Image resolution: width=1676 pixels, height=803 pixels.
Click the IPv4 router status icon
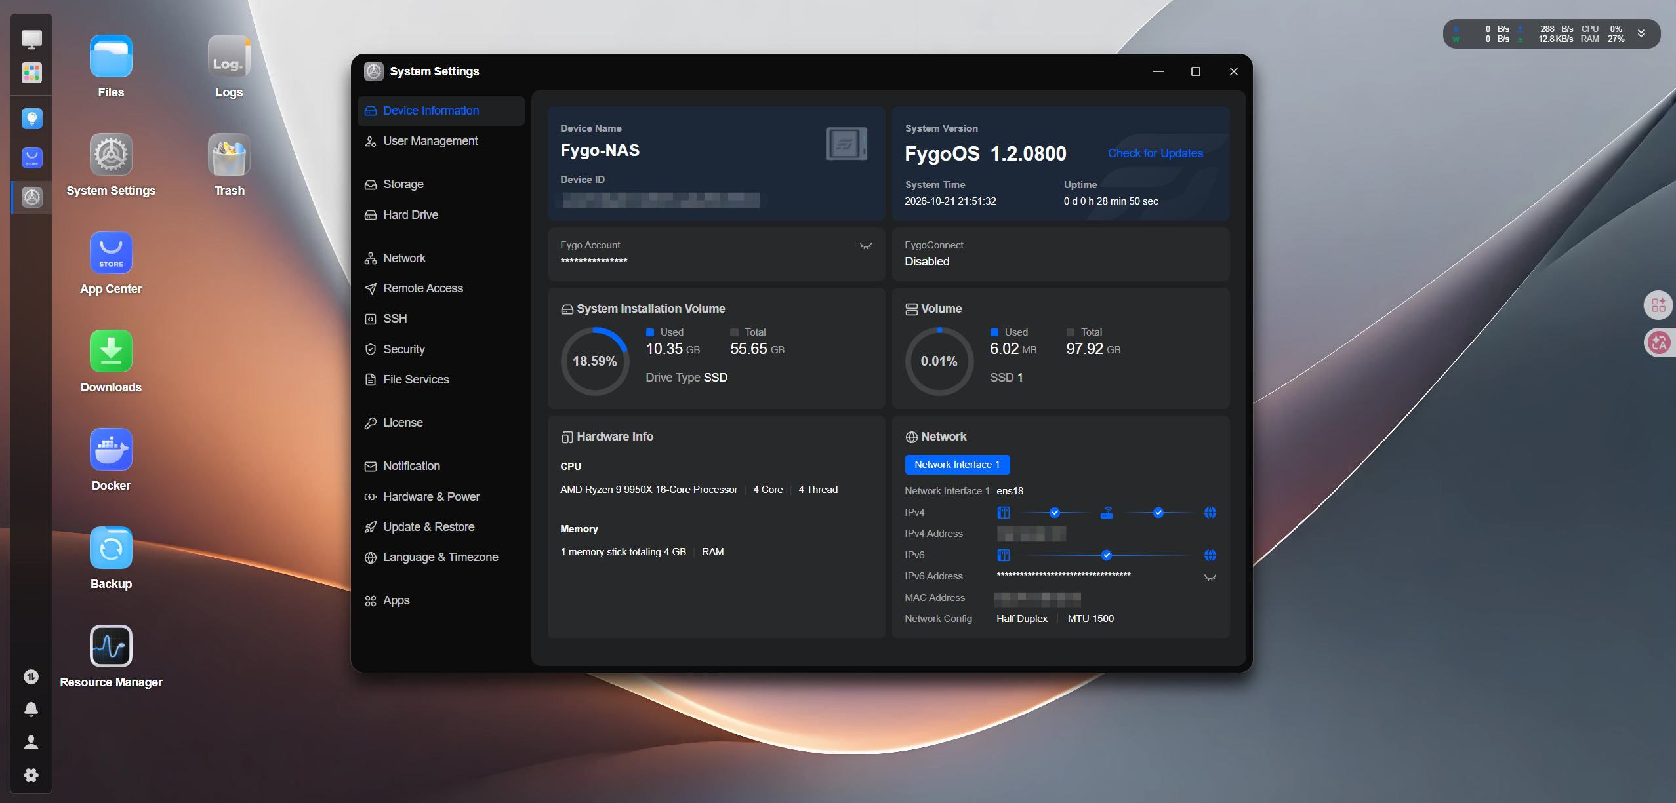coord(1107,513)
